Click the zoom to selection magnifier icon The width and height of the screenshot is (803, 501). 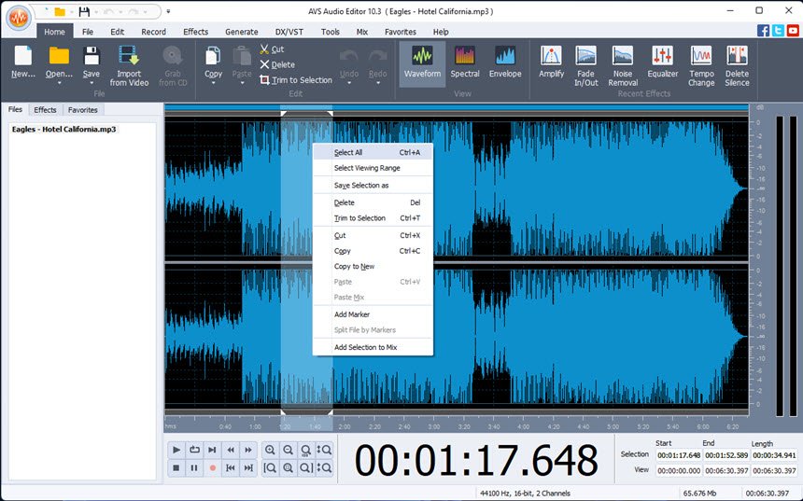click(288, 467)
